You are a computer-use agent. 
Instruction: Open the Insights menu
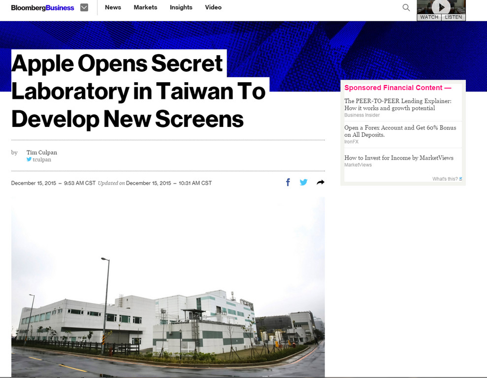(x=181, y=7)
